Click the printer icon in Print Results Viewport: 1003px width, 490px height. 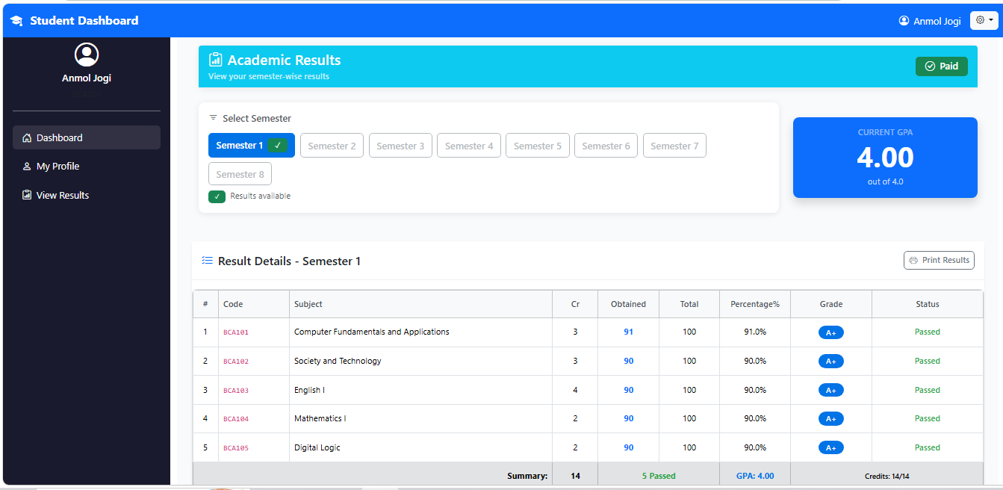913,260
